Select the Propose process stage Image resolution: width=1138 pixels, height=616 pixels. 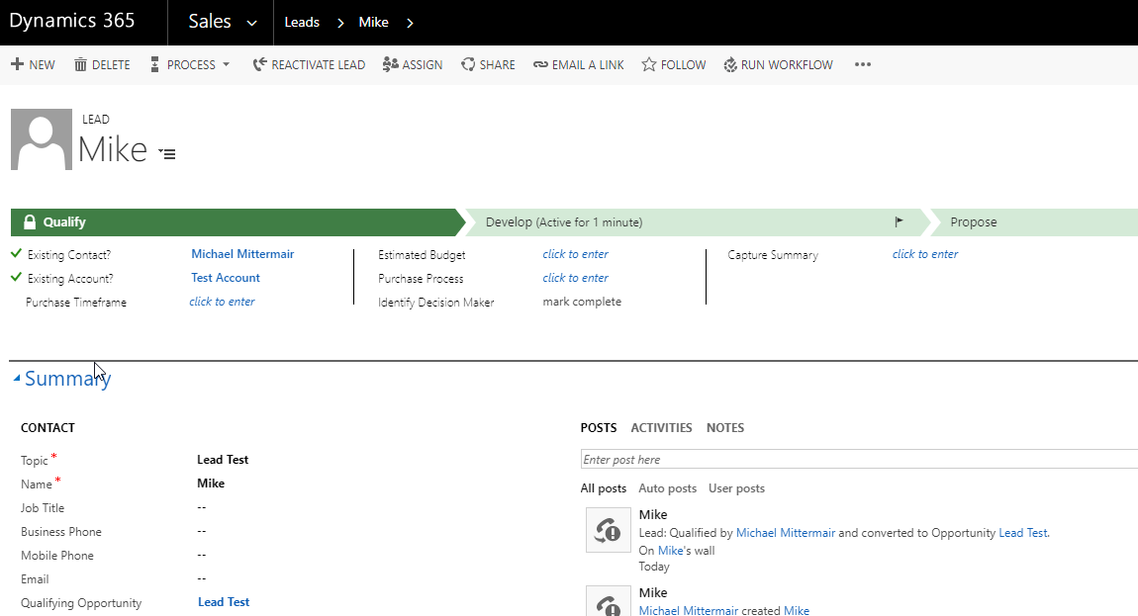pyautogui.click(x=1034, y=222)
